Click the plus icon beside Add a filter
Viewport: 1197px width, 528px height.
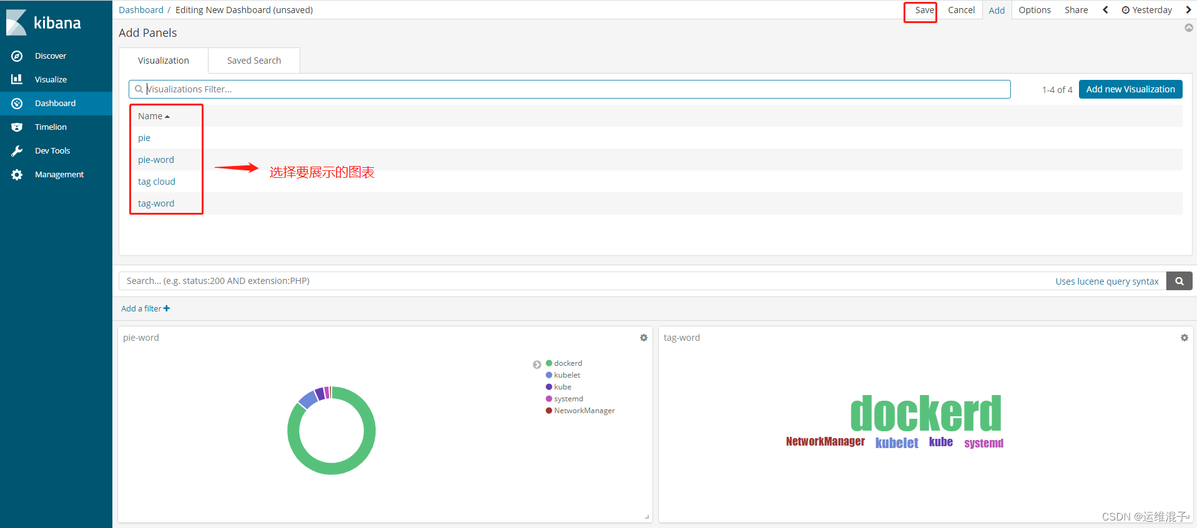[167, 308]
